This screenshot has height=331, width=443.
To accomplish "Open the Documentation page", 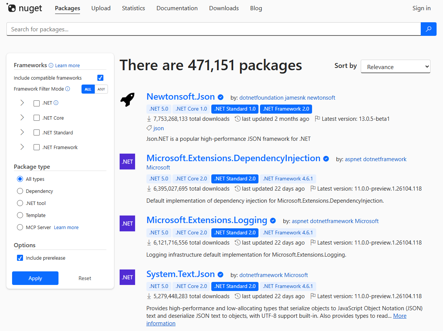I will click(177, 8).
